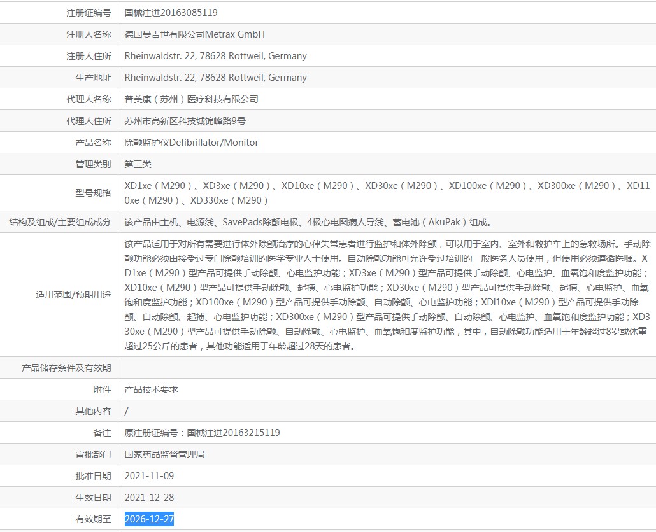Select the 代理人名称 label
Image resolution: width=656 pixels, height=532 pixels.
[x=89, y=99]
